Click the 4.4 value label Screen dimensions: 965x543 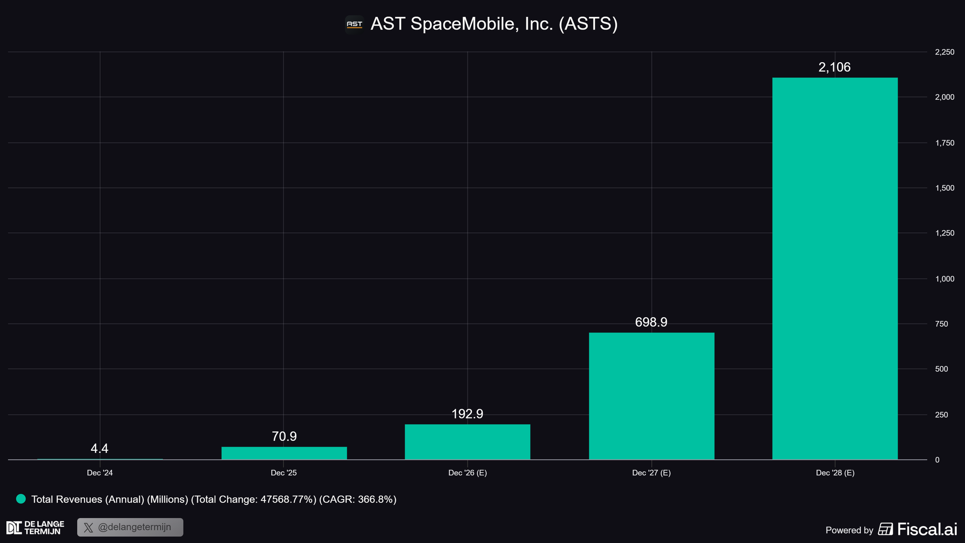[x=99, y=448]
